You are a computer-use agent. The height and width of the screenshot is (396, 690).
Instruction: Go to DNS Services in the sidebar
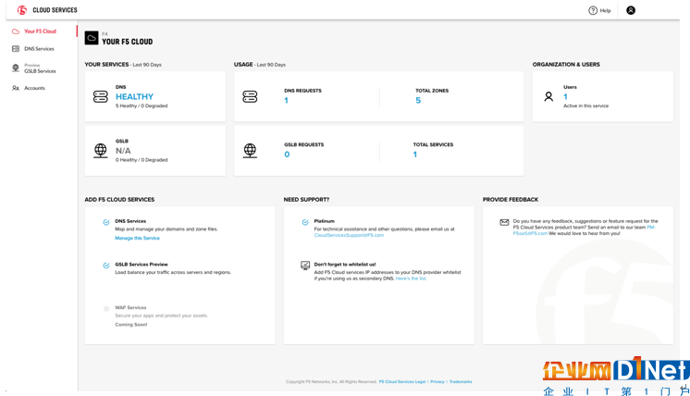click(x=39, y=49)
